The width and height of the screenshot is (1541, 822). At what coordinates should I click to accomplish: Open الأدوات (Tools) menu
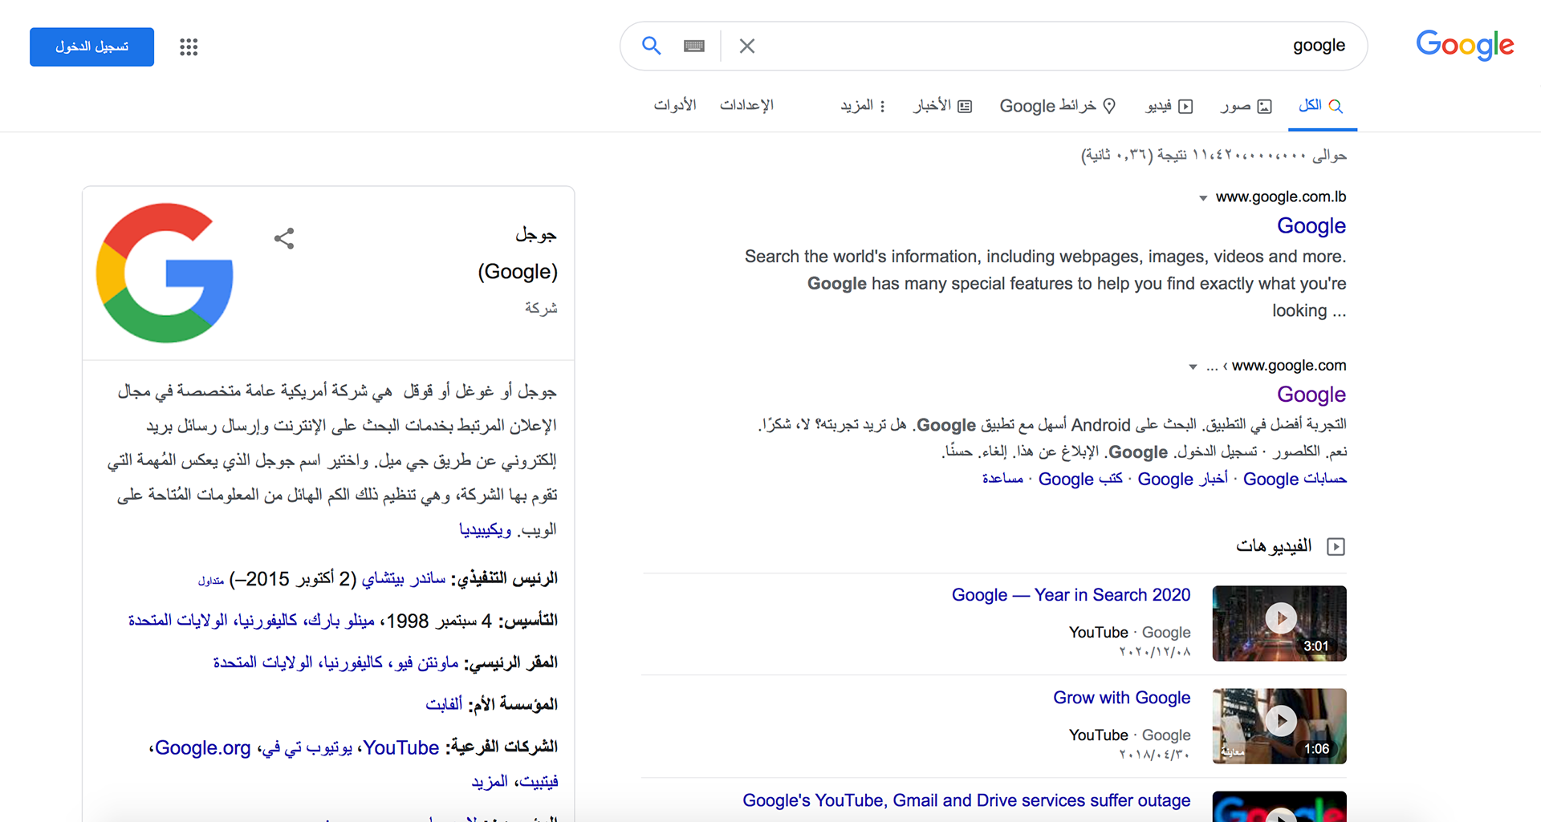pyautogui.click(x=675, y=105)
